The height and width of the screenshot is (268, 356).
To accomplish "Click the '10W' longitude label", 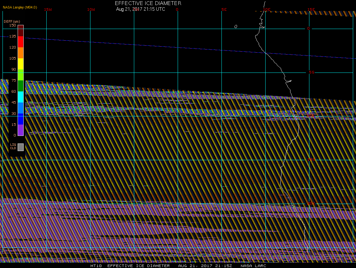I will point(91,9).
